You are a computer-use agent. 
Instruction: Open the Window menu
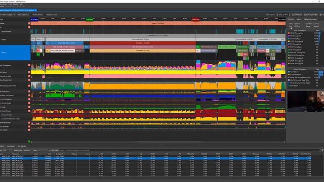pyautogui.click(x=16, y=4)
